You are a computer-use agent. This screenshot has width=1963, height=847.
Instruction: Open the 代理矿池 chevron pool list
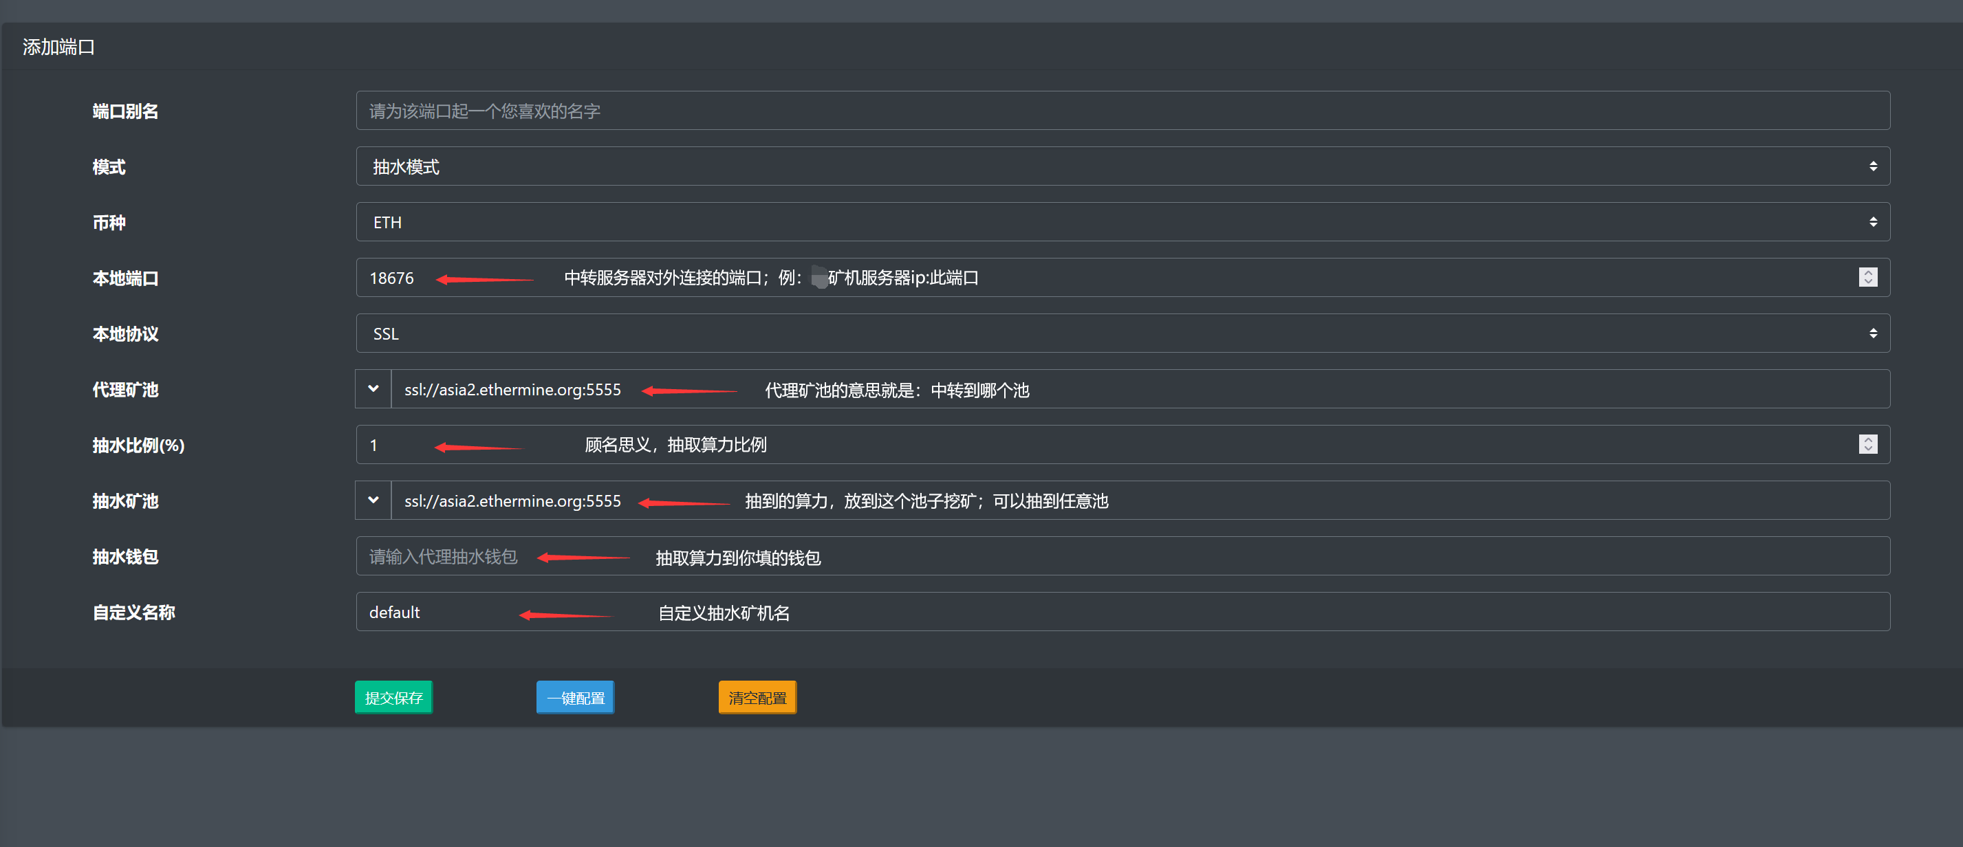pos(373,389)
